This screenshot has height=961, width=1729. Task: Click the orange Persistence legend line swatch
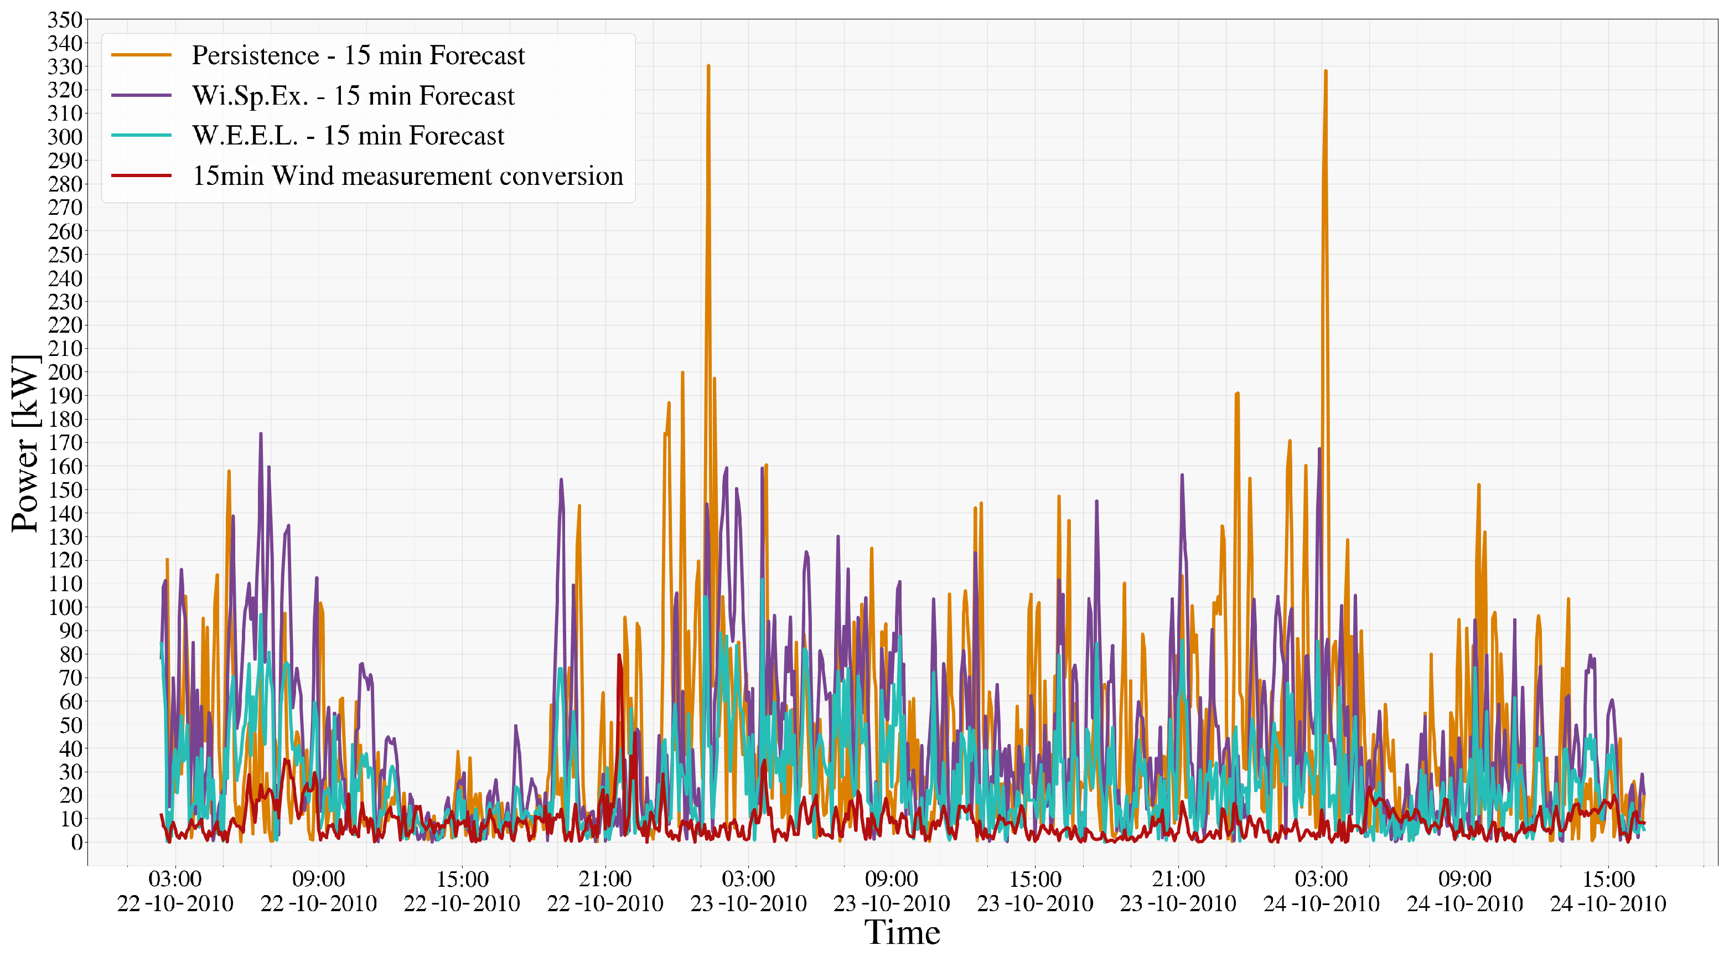[x=141, y=55]
